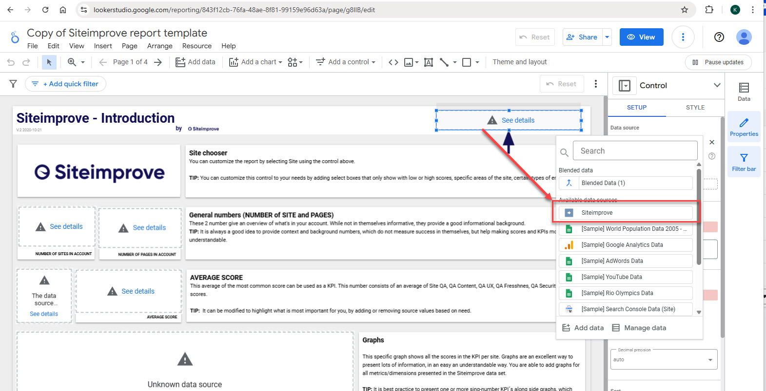Select [Sample] YouTube Data source
This screenshot has width=766, height=391.
click(x=626, y=277)
